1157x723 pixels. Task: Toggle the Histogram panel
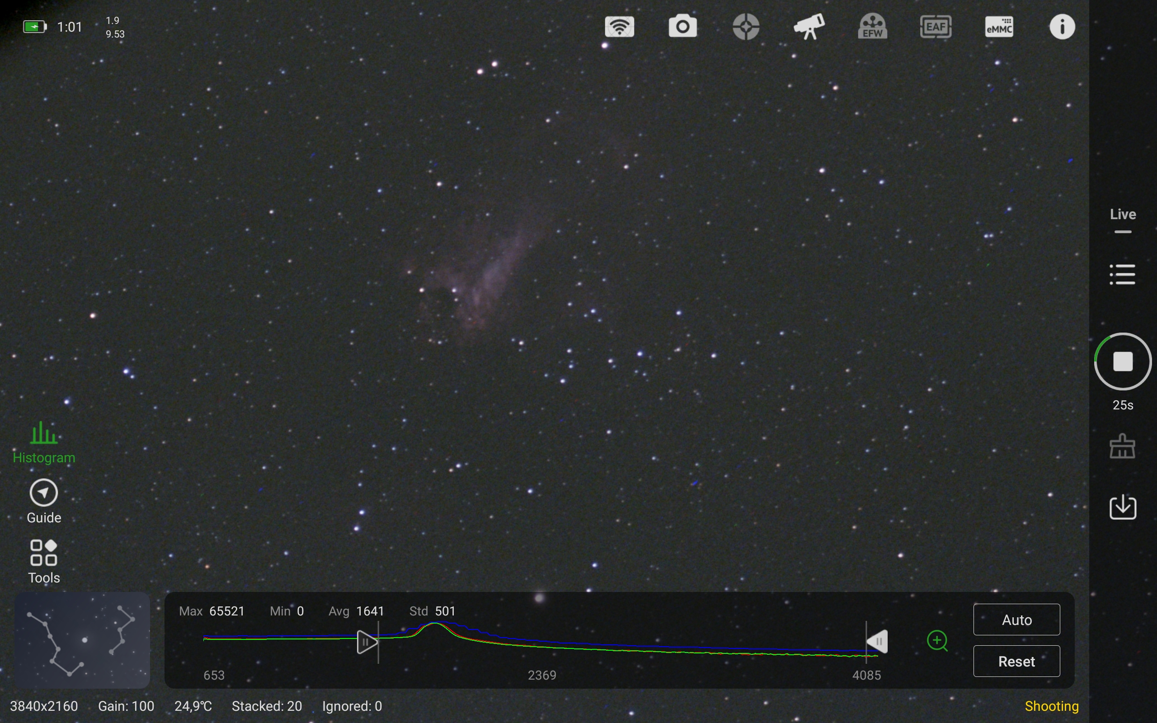[x=44, y=442]
